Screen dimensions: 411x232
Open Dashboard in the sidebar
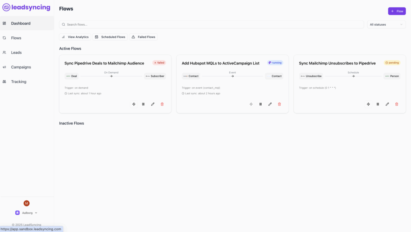[27, 23]
